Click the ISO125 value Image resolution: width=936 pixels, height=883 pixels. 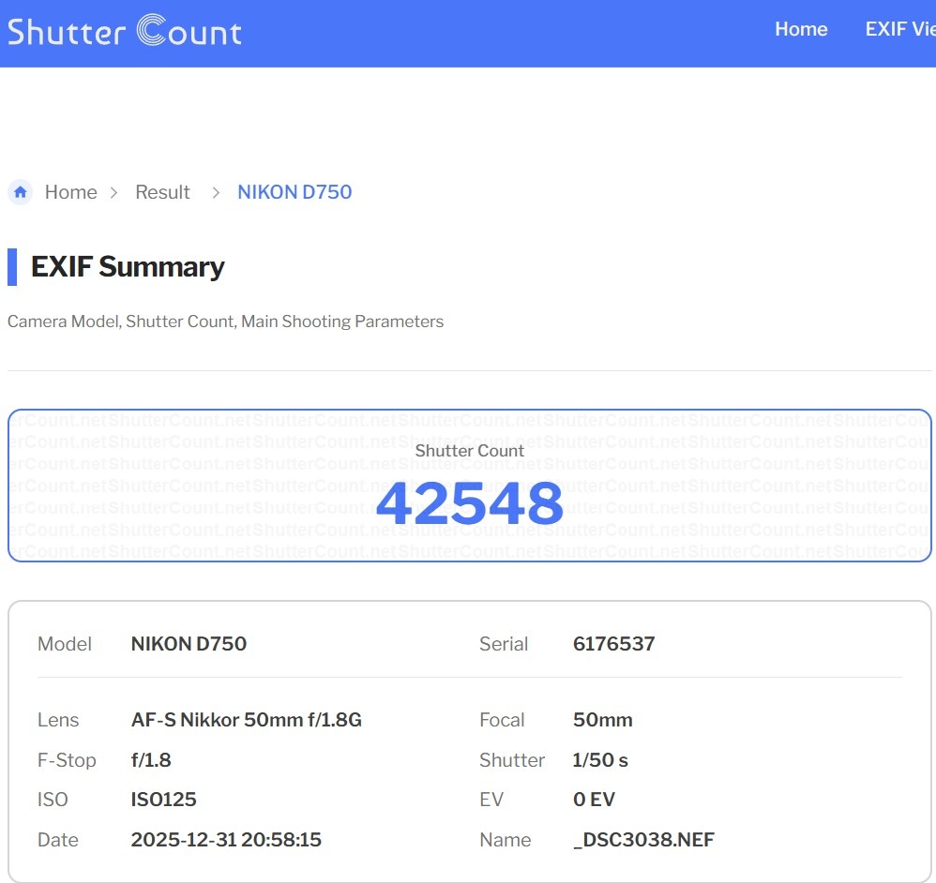tap(163, 800)
